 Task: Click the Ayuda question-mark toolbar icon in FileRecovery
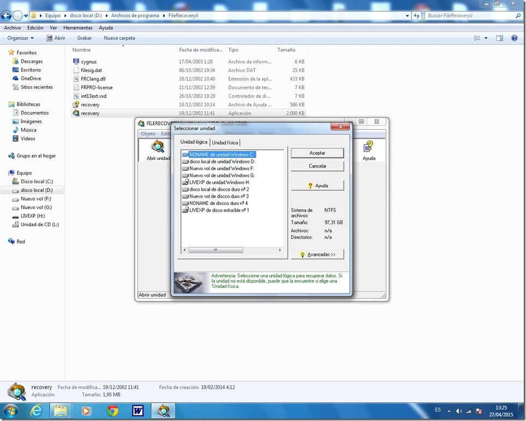click(369, 151)
